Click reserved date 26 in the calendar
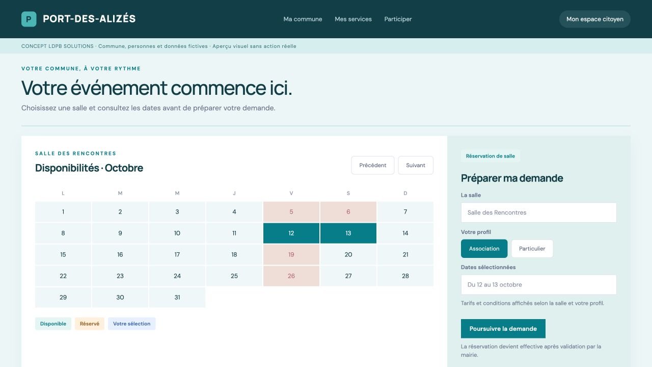Screen dimensions: 652x367 tap(291, 276)
